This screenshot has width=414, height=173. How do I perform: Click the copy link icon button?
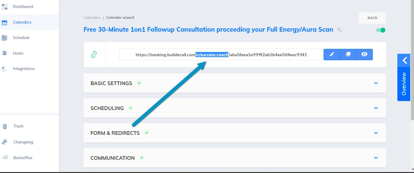click(348, 54)
